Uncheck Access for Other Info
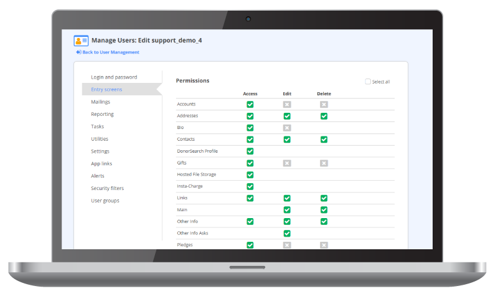 [x=250, y=222]
